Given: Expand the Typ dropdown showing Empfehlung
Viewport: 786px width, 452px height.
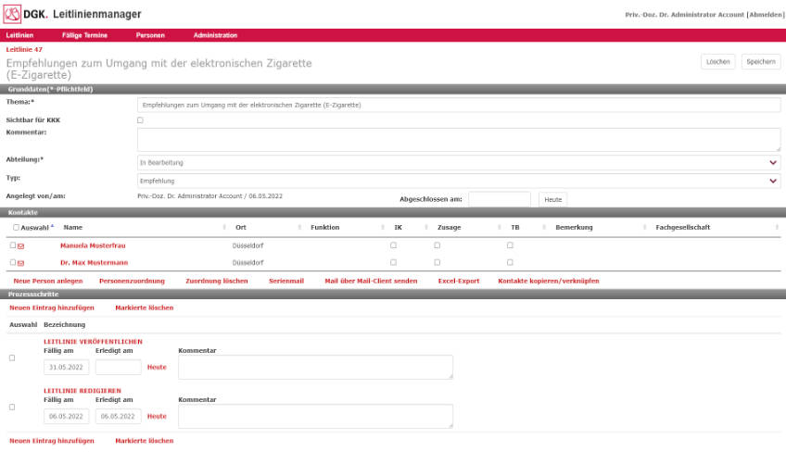Looking at the screenshot, I should [x=459, y=181].
